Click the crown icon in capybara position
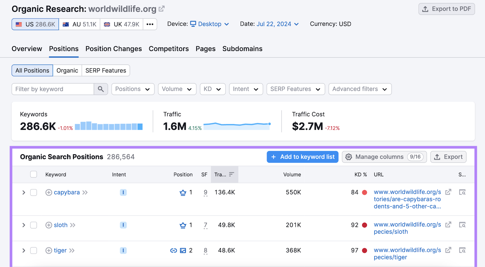Screen dimensions: 485x267 tap(183, 193)
